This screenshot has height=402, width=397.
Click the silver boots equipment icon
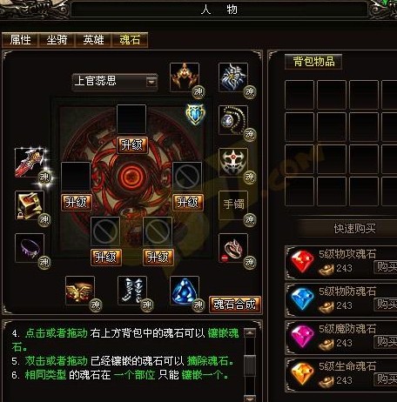point(132,291)
